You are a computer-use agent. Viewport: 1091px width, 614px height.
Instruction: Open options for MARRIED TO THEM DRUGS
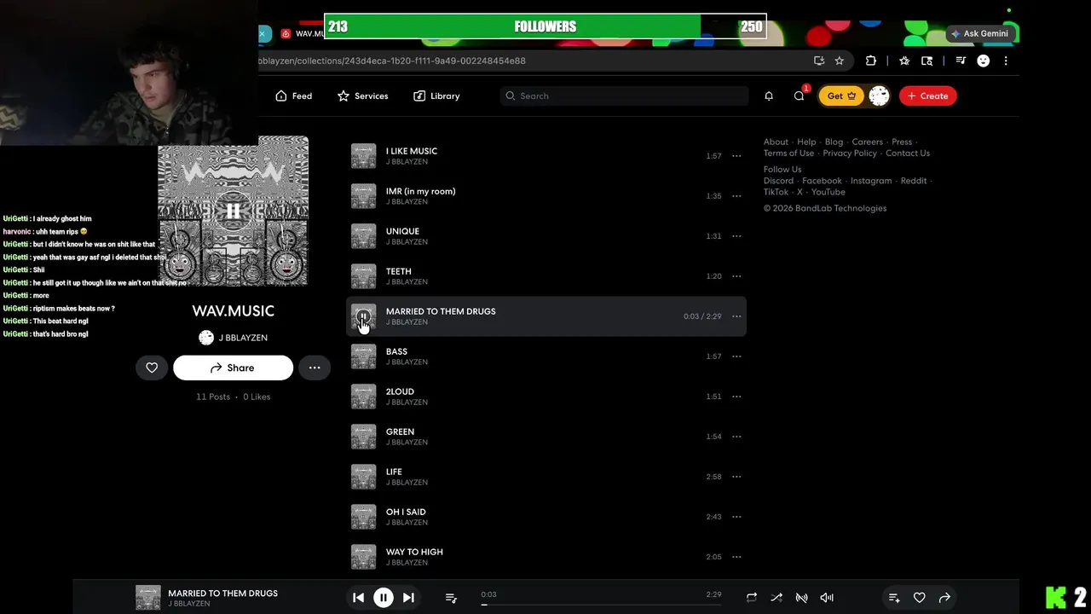point(736,316)
